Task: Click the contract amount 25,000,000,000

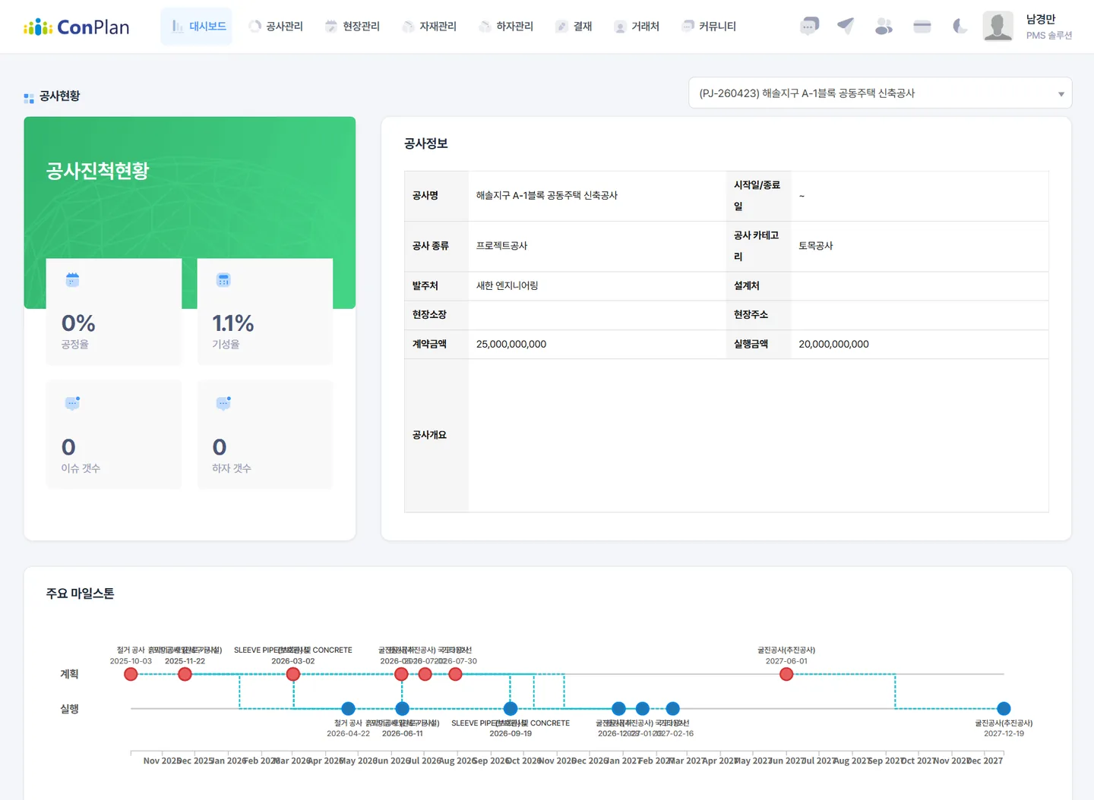Action: pyautogui.click(x=511, y=345)
